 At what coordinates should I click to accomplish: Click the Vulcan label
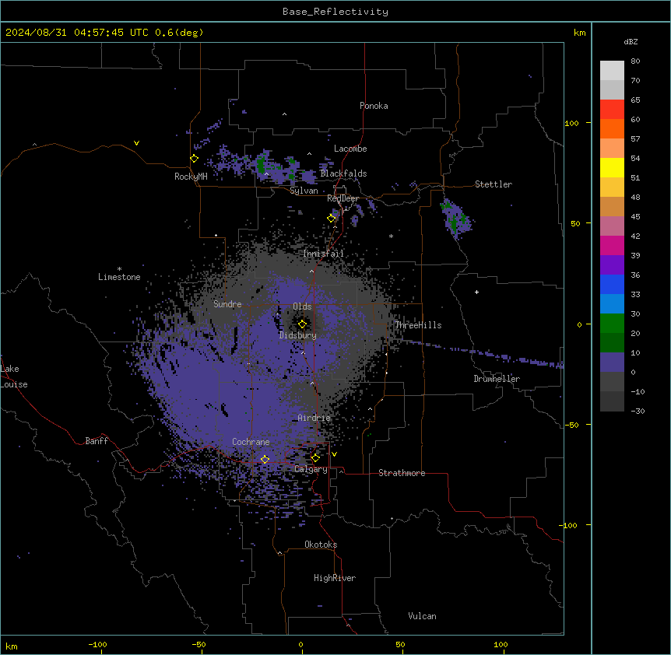(x=423, y=616)
